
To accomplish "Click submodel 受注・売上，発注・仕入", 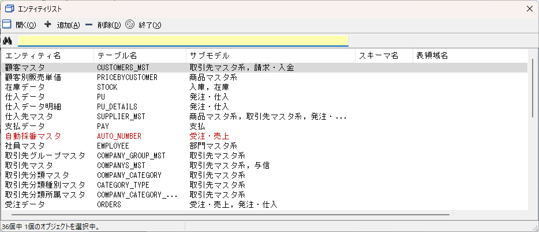I will tap(233, 205).
